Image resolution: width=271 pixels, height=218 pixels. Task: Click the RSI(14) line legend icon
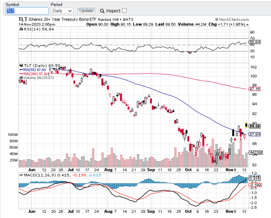21,29
